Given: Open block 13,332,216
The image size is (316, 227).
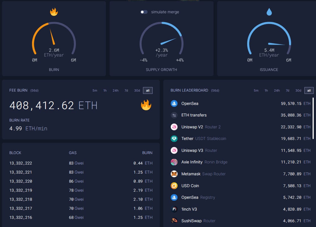Looking at the screenshot, I should [x=21, y=218].
